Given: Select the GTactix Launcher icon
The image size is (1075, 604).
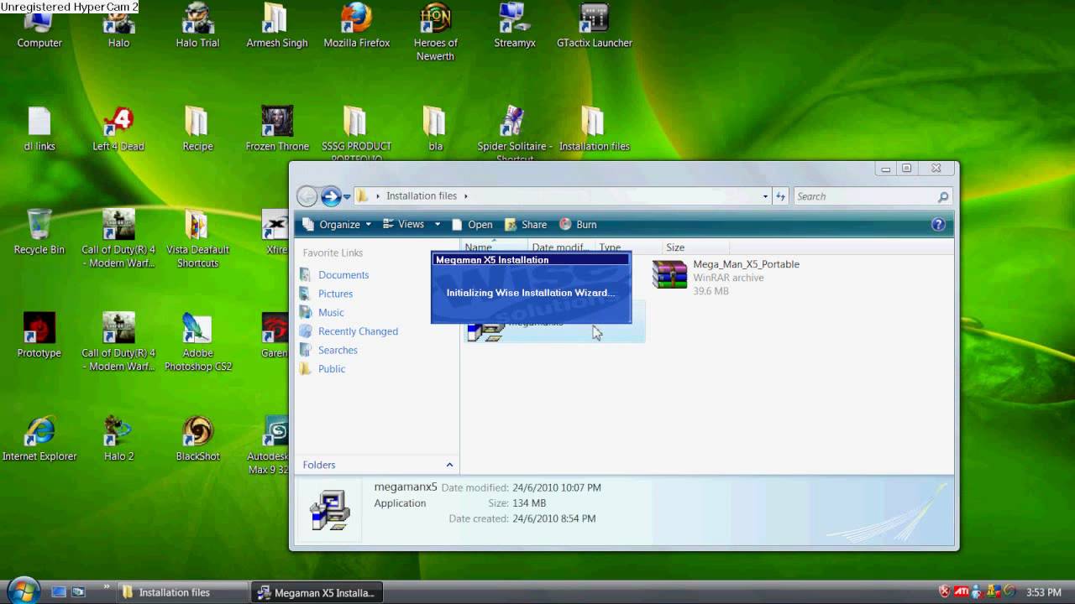Looking at the screenshot, I should tap(594, 27).
